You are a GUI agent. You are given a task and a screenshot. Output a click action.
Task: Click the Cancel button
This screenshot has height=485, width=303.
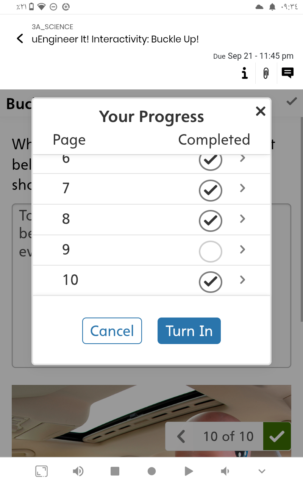112,331
